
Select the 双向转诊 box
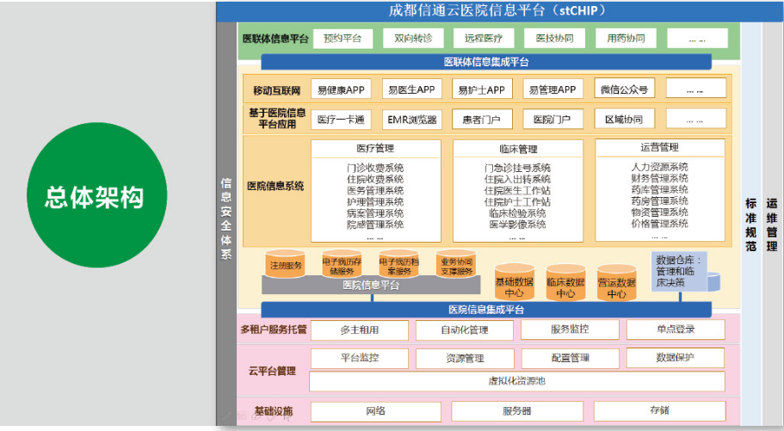pos(413,39)
